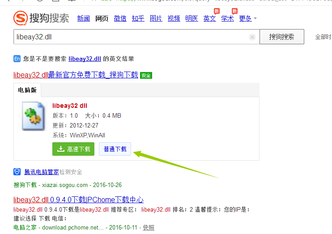Open the 更多 categories link
The image size is (332, 234).
245,18
